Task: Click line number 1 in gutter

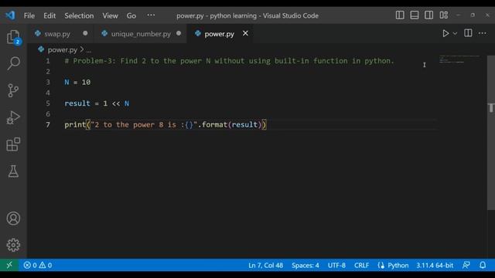Action: tap(48, 61)
